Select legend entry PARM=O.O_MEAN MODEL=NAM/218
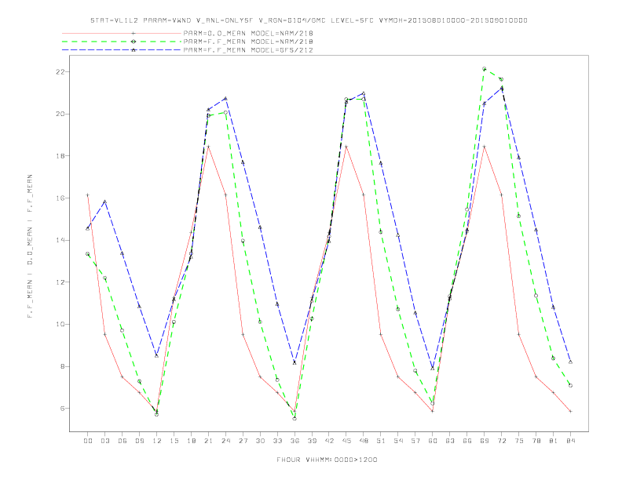622x480 pixels. [248, 33]
